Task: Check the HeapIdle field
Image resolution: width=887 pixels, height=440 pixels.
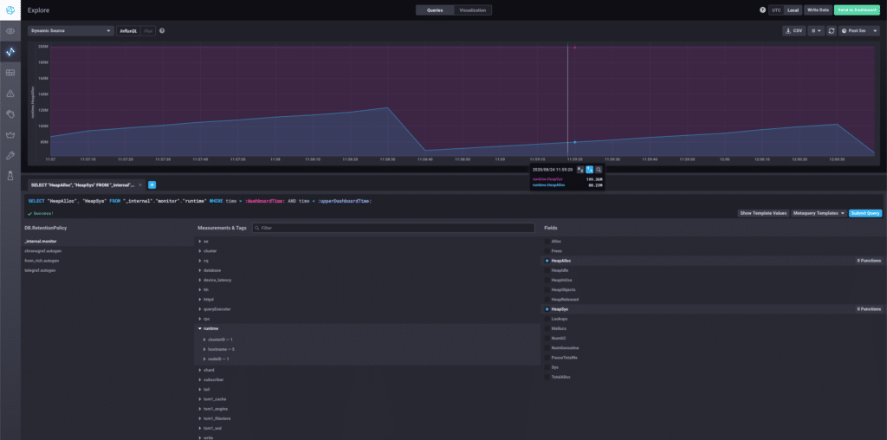Action: click(x=547, y=270)
